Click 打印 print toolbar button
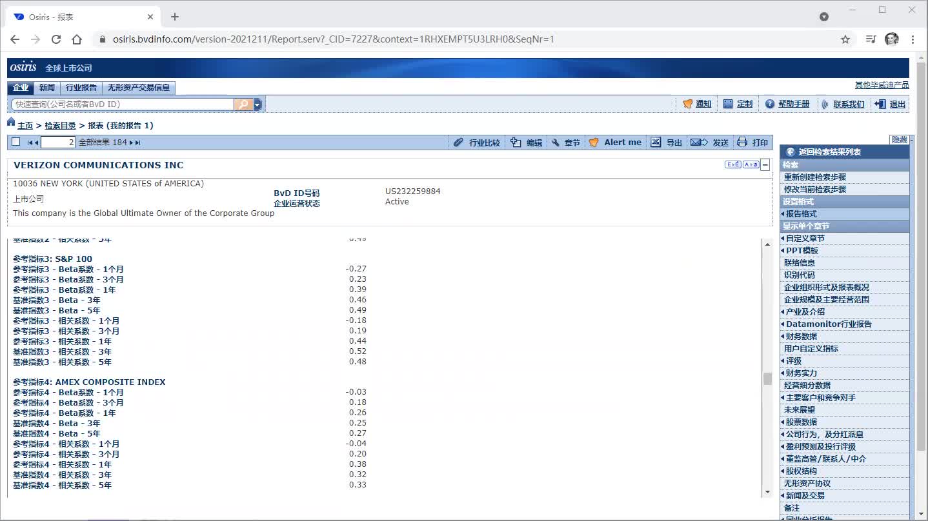Viewport: 928px width, 521px height. [752, 143]
